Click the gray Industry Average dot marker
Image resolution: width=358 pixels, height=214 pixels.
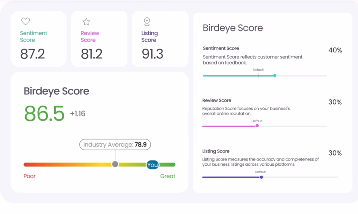point(115,164)
